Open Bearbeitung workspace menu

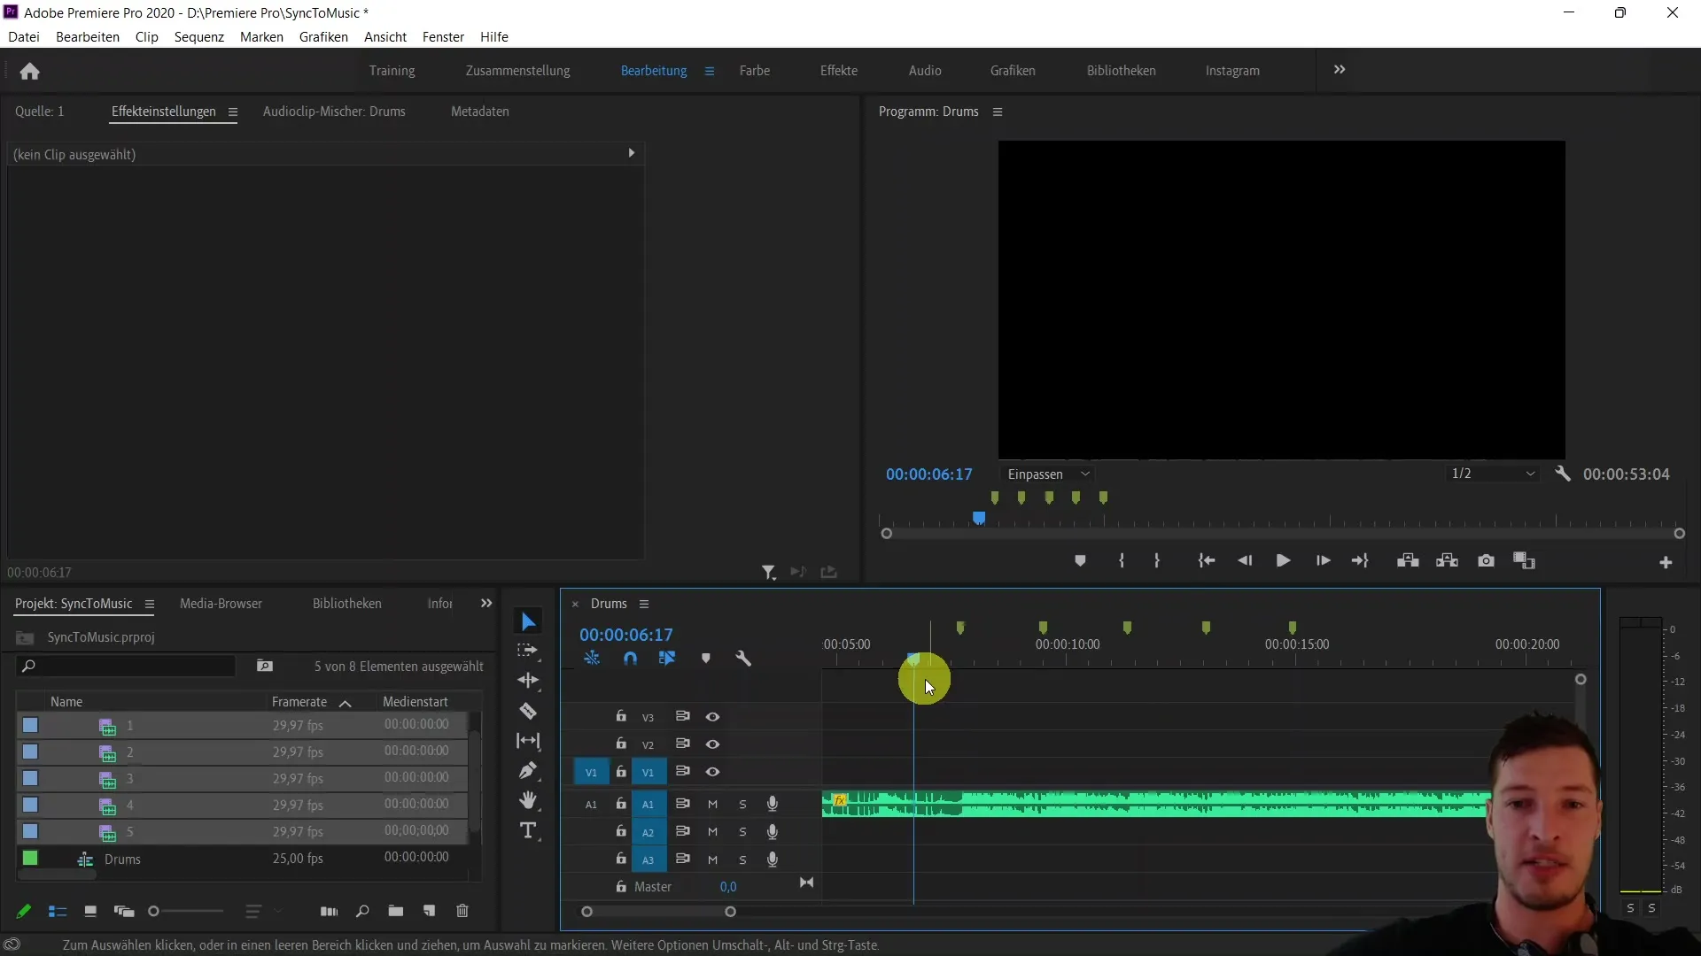(x=709, y=71)
